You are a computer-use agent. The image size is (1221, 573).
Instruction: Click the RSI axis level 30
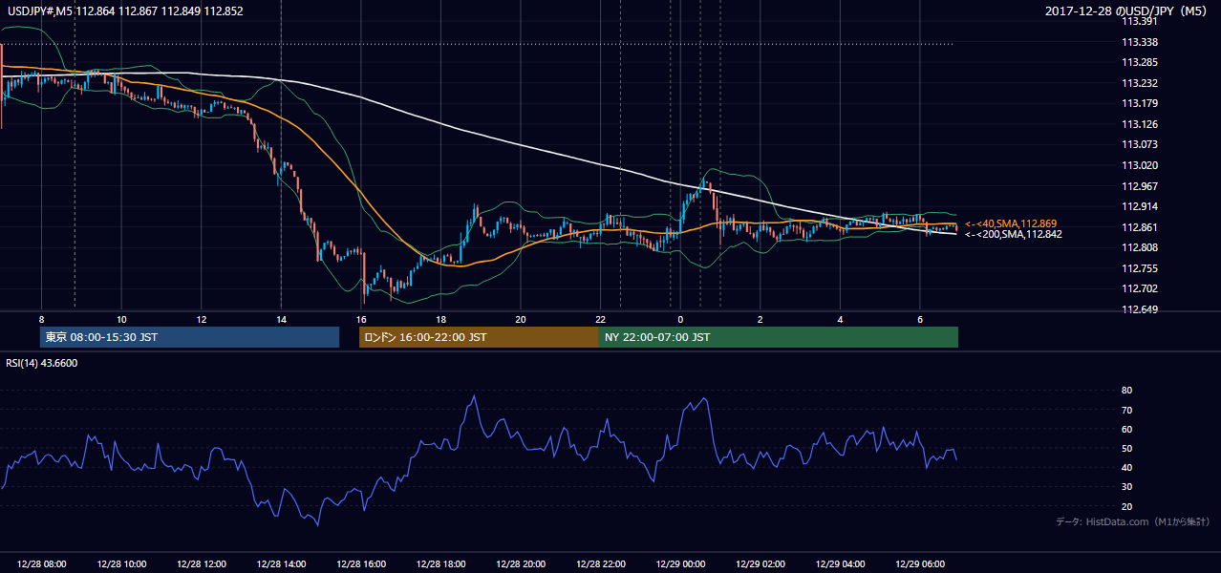[1126, 487]
